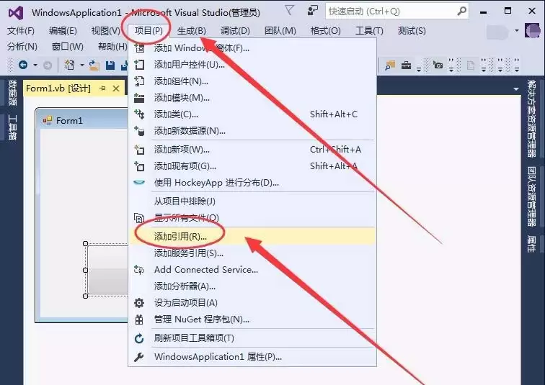This screenshot has height=385, width=545.
Task: Expand toolbar overflow after the Toolbox icon
Action: [x=419, y=69]
